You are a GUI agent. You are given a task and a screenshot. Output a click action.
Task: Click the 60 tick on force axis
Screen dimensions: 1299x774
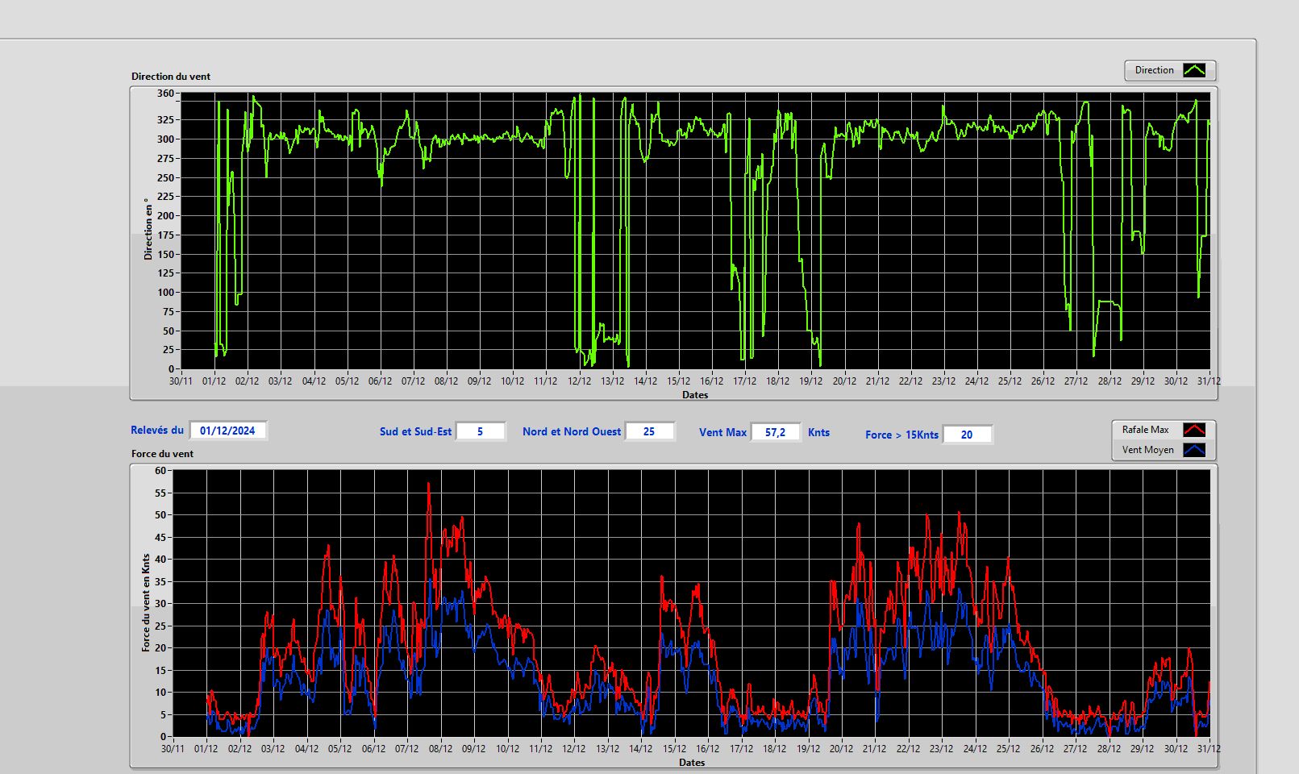coord(160,471)
